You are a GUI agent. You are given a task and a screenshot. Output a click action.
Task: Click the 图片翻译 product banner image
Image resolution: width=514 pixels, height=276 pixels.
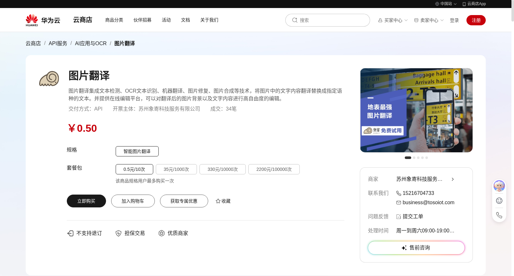[416, 110]
